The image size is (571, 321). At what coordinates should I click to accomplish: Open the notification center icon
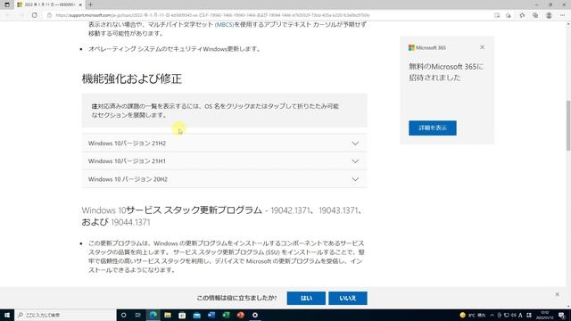561,315
